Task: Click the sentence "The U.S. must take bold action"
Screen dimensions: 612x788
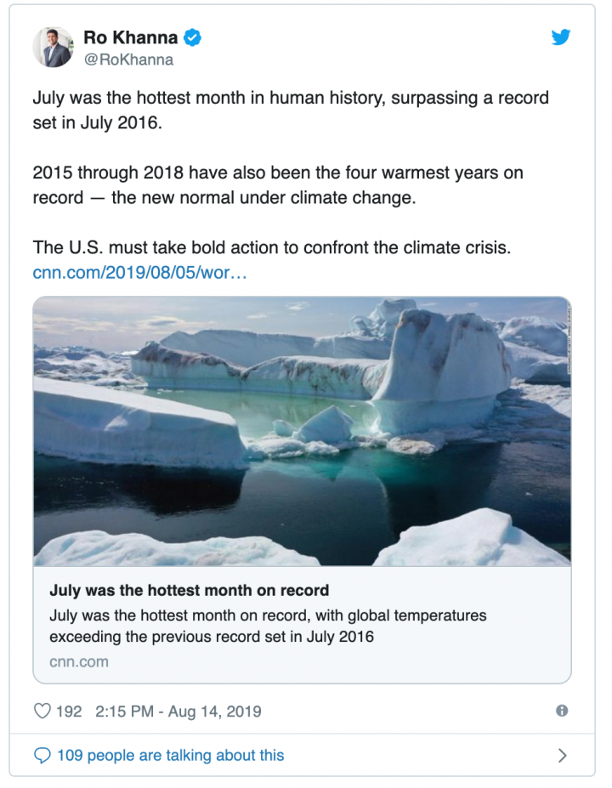Action: [x=270, y=248]
